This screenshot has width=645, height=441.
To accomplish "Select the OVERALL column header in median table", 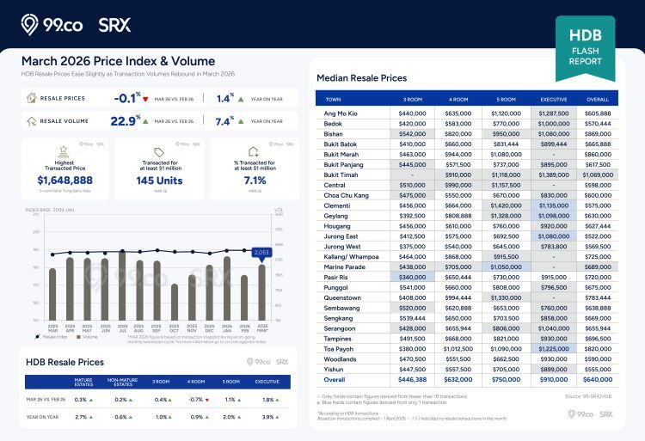I will (598, 99).
